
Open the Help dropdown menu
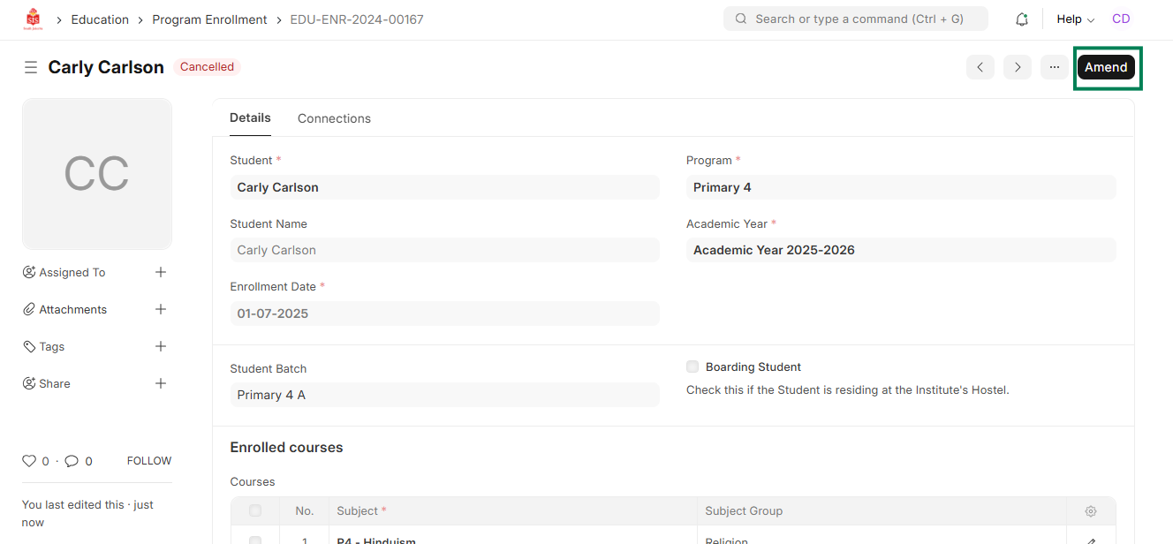click(x=1075, y=19)
